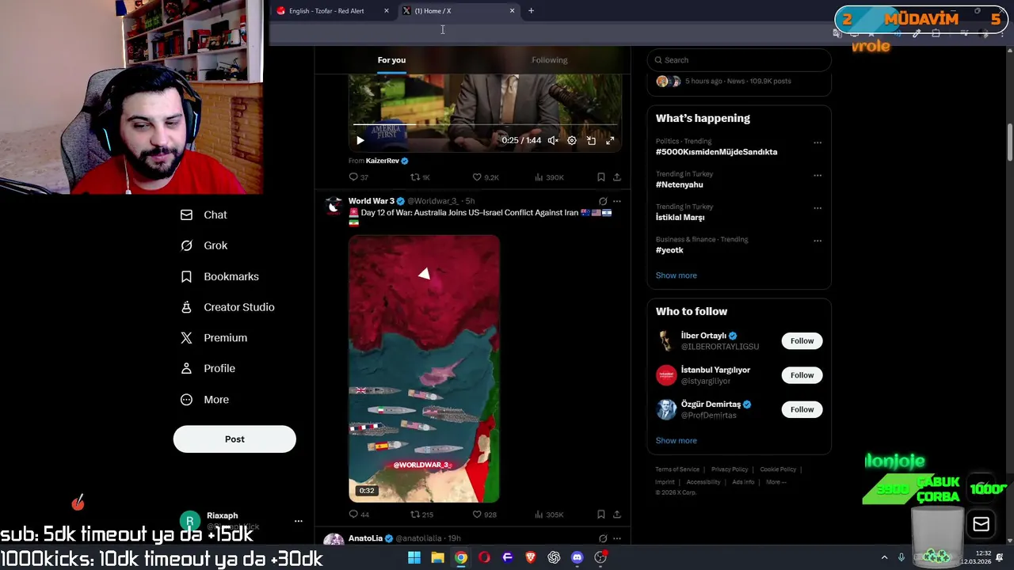The width and height of the screenshot is (1014, 570).
Task: Share the KaizerRev video post
Action: [x=617, y=177]
